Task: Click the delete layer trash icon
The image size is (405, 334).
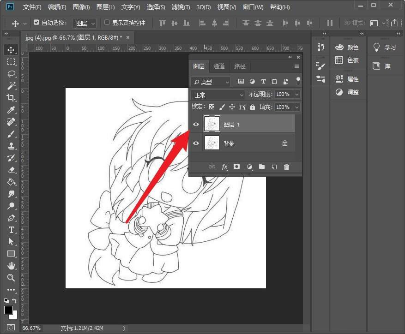Action: click(286, 167)
